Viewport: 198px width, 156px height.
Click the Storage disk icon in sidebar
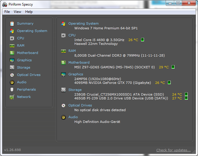pos(12,67)
